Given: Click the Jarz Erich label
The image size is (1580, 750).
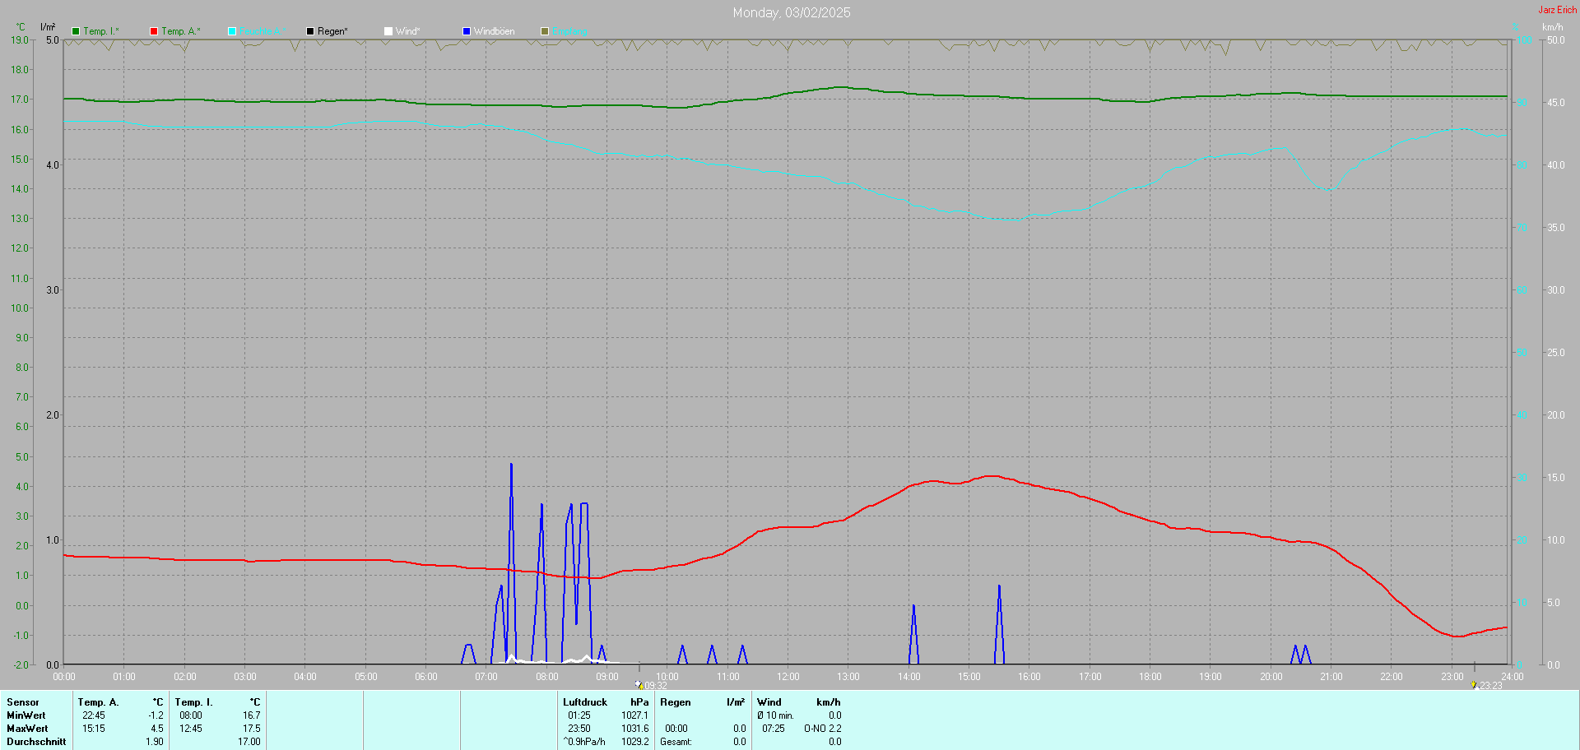Looking at the screenshot, I should (1557, 10).
